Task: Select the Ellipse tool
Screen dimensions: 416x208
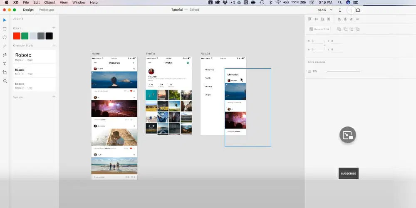Action: (x=5, y=37)
